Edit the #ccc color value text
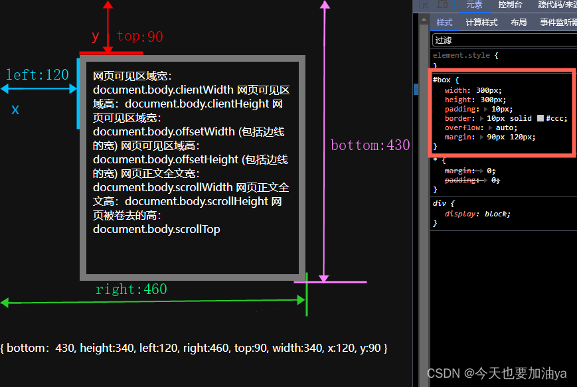Viewport: 577px width, 387px height. coord(555,118)
